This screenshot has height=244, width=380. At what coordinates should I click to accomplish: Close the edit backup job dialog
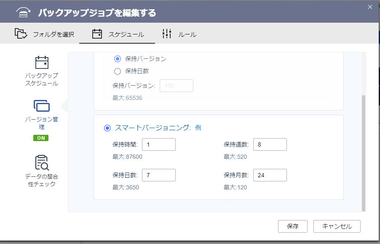(x=370, y=7)
